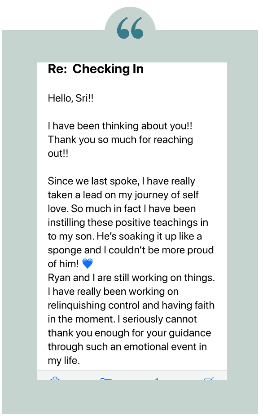Select the 'Re: Checking In' subject heading
This screenshot has width=263, height=416.
pos(96,69)
